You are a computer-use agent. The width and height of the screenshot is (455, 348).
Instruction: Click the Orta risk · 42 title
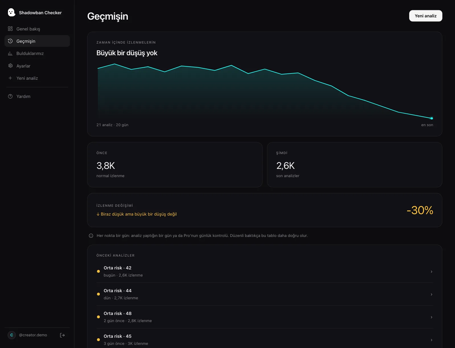click(x=117, y=268)
